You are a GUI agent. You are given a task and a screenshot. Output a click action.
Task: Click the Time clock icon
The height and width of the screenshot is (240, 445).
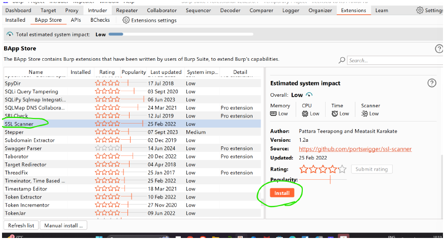(x=335, y=113)
